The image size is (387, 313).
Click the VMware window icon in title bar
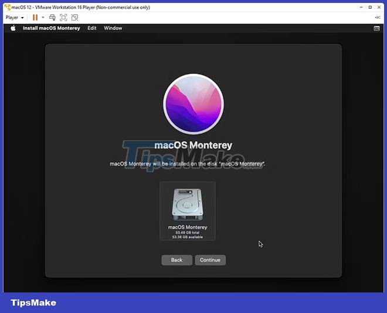(8, 7)
